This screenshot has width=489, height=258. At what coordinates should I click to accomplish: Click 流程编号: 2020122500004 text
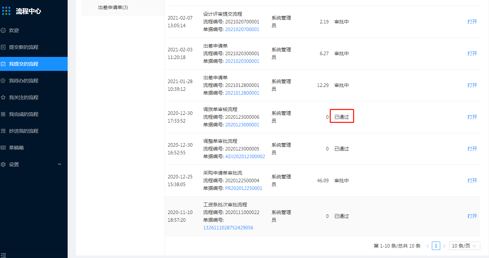tap(231, 180)
